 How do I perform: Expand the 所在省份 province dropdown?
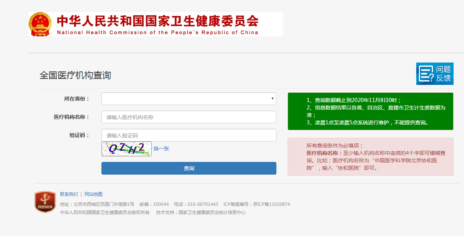click(189, 99)
